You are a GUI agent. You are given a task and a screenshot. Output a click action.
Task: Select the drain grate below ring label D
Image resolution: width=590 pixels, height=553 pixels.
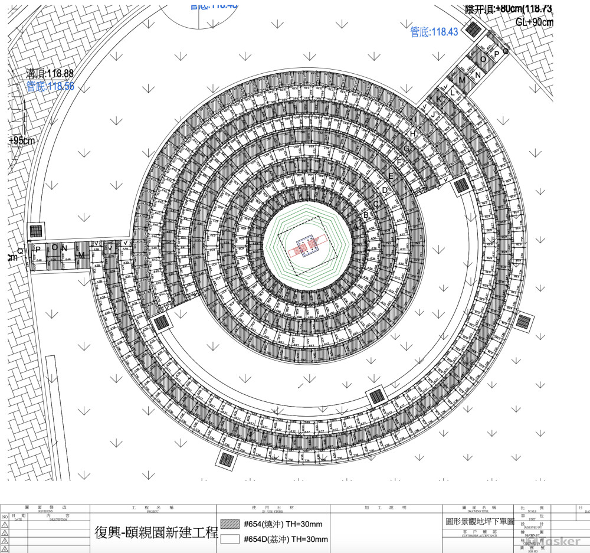point(461,185)
